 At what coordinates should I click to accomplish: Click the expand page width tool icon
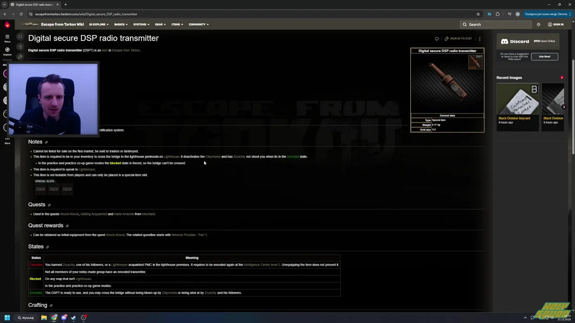pos(20,37)
